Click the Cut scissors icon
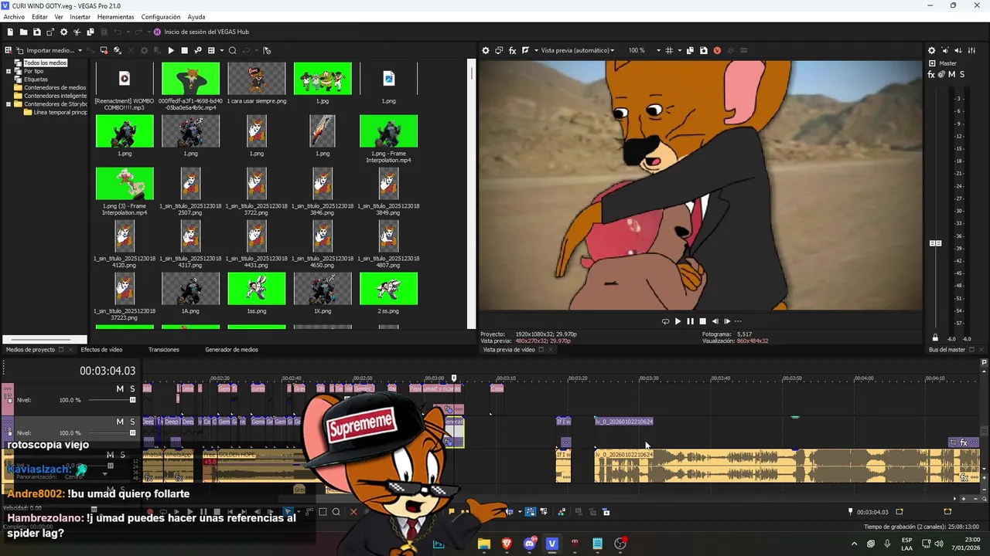 pyautogui.click(x=77, y=32)
